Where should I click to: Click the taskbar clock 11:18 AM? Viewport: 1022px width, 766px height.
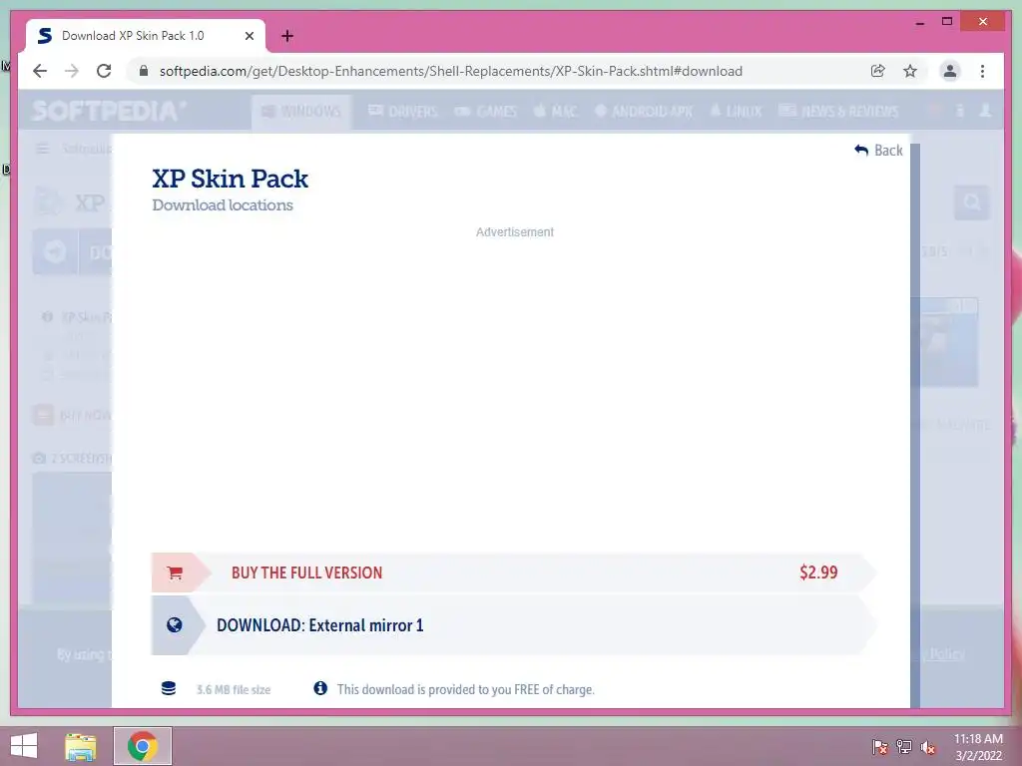(x=978, y=739)
